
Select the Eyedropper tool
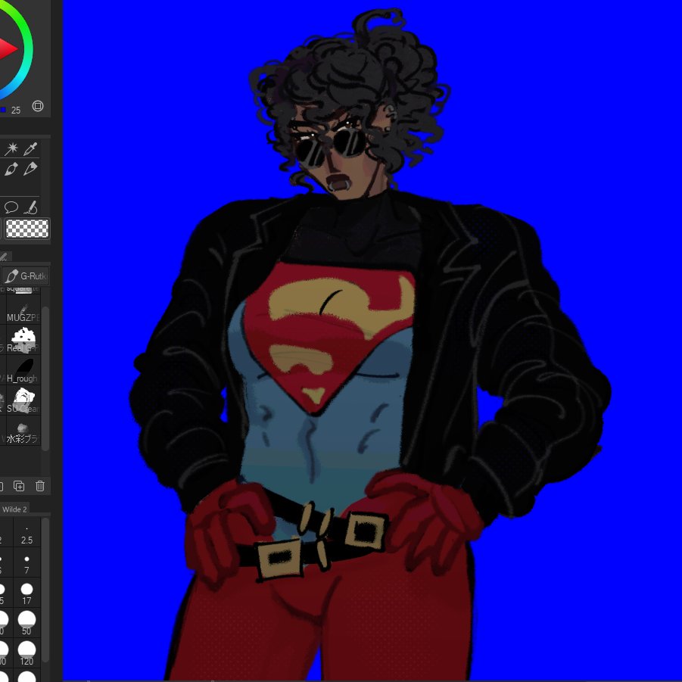(x=30, y=148)
